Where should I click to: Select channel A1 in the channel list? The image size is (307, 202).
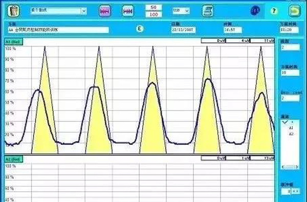[291, 128]
